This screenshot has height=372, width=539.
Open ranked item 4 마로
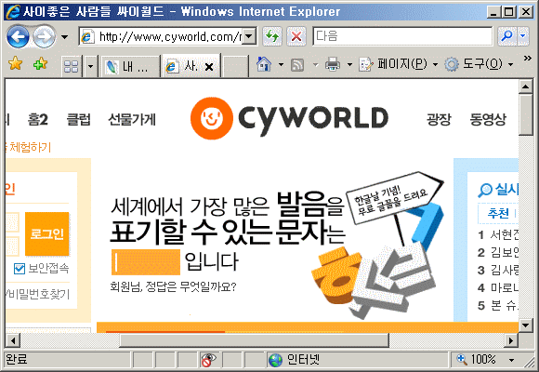498,287
